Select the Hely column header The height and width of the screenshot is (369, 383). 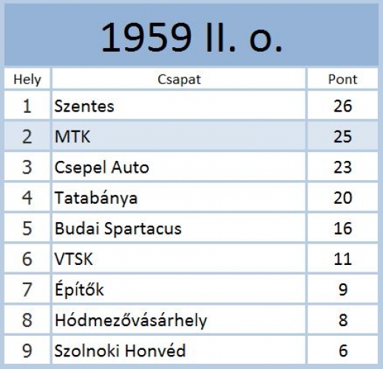[x=27, y=78]
